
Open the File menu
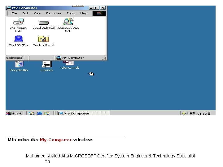pos(14,13)
